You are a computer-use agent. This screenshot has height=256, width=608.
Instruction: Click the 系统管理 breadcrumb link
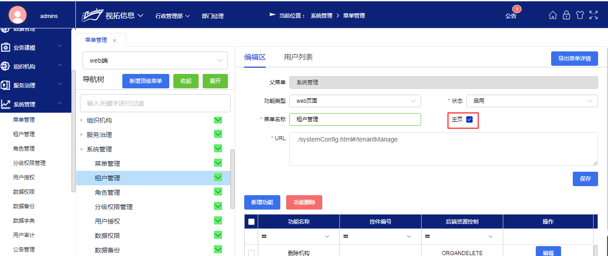[321, 15]
